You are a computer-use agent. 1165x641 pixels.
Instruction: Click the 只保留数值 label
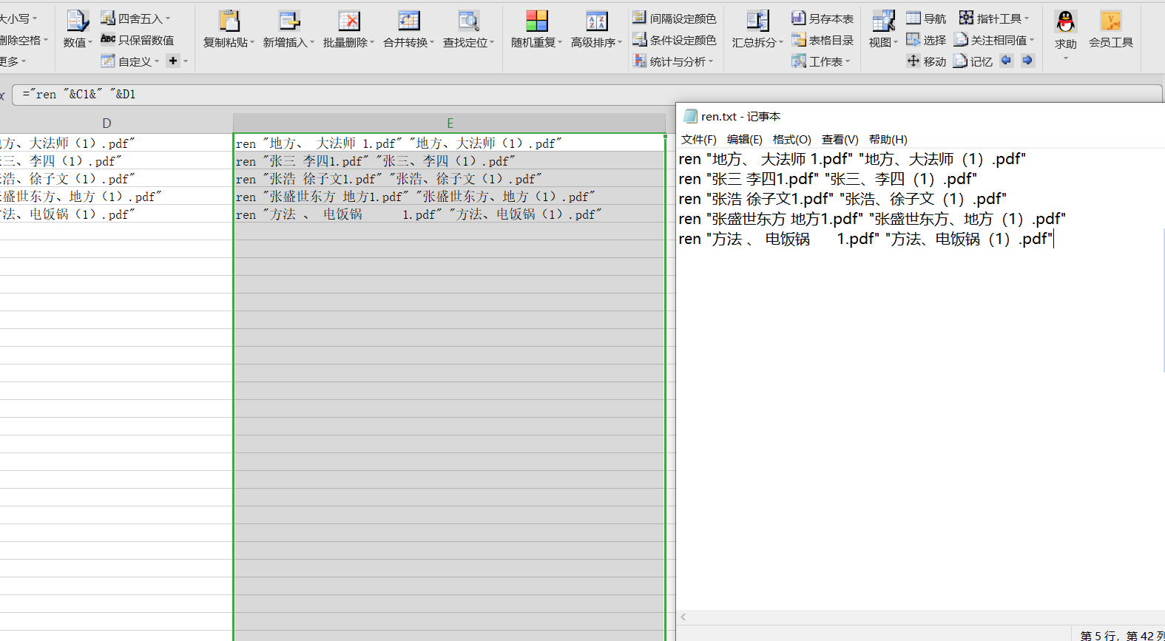tap(146, 40)
